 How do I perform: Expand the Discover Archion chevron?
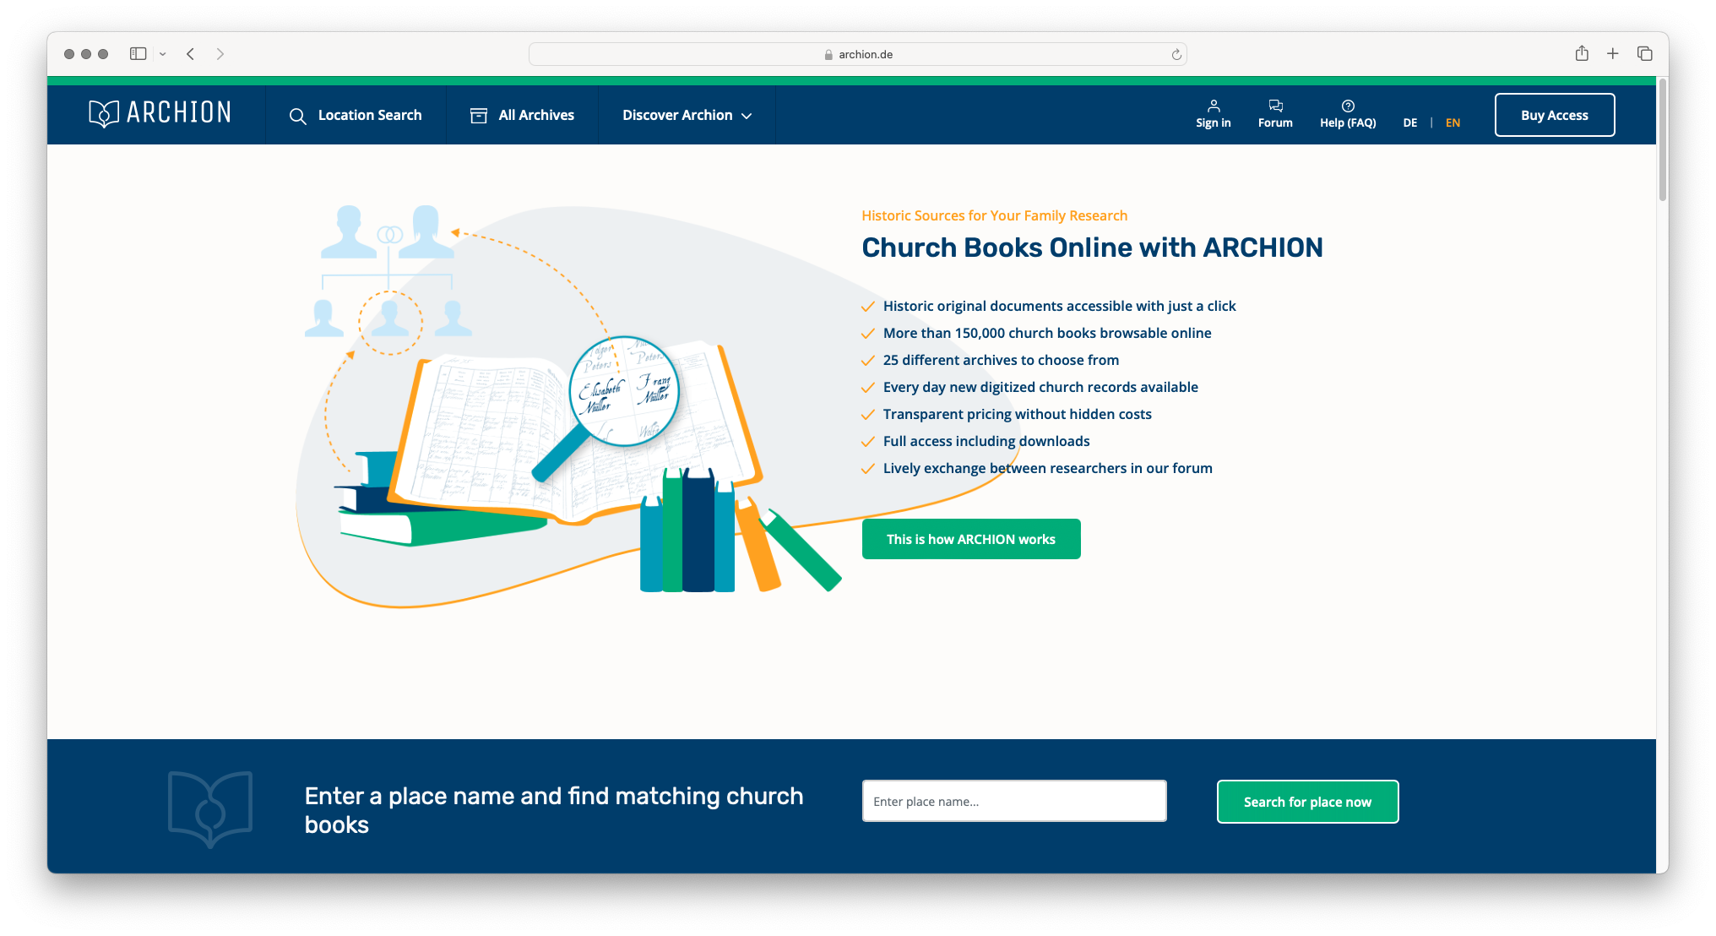coord(747,116)
